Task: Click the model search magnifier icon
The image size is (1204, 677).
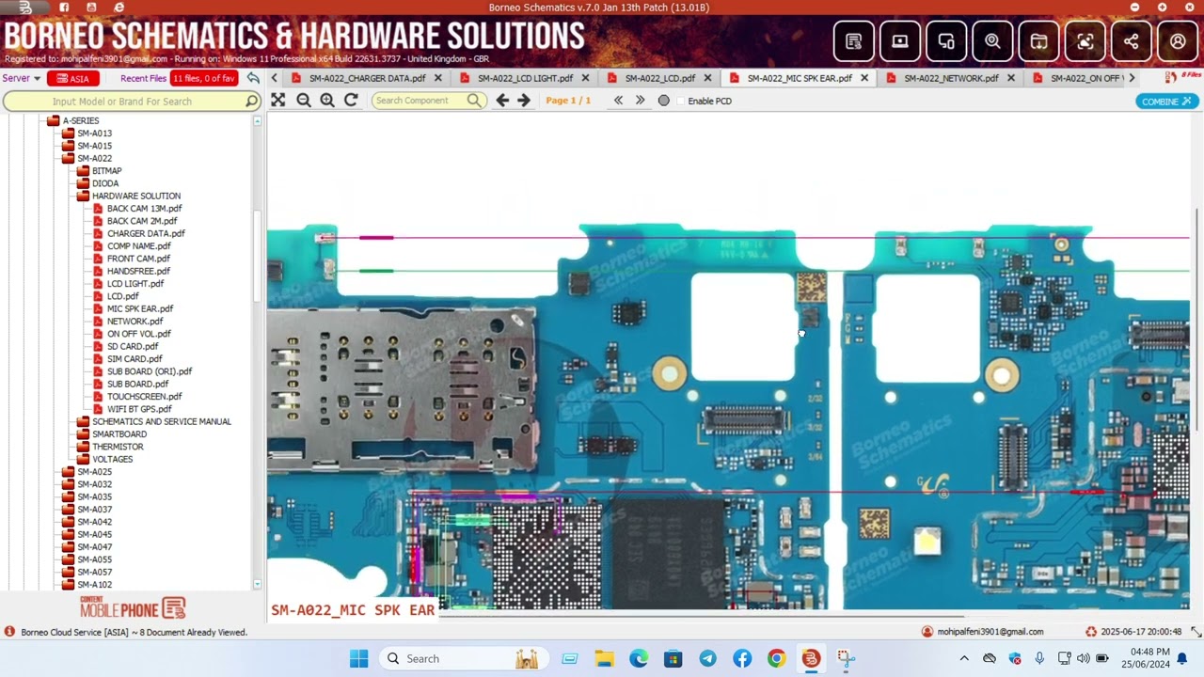Action: point(251,101)
